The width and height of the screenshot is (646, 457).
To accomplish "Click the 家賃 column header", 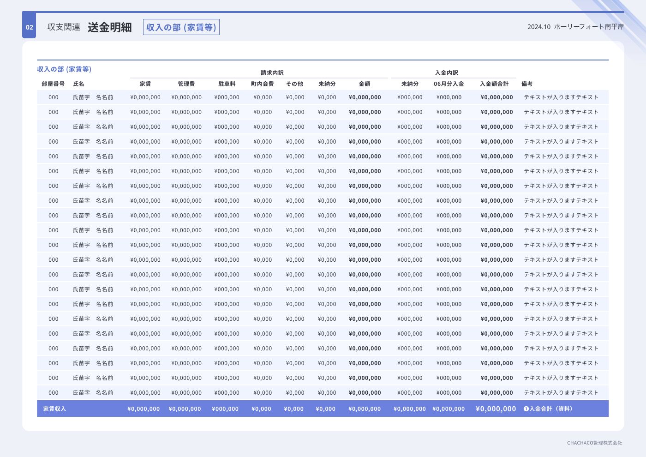I will [x=145, y=84].
